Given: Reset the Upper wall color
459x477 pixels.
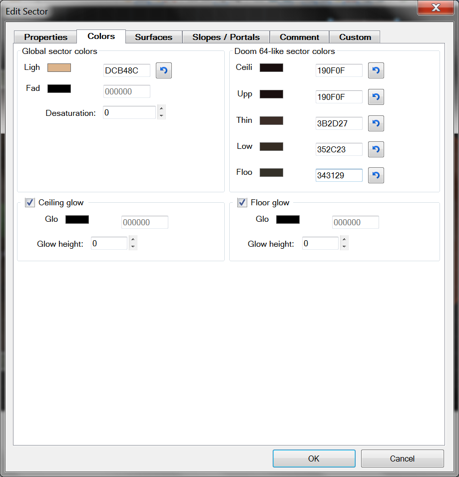Looking at the screenshot, I should pyautogui.click(x=376, y=97).
